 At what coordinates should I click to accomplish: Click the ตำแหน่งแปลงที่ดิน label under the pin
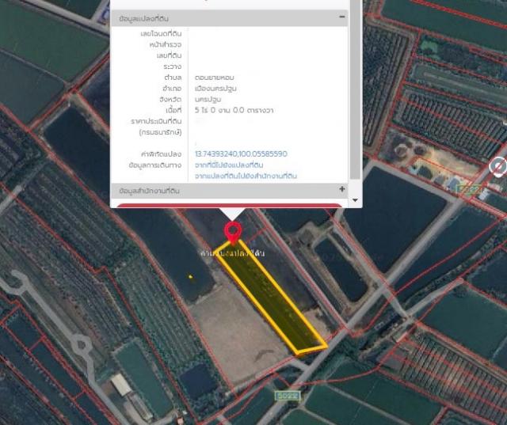(233, 252)
